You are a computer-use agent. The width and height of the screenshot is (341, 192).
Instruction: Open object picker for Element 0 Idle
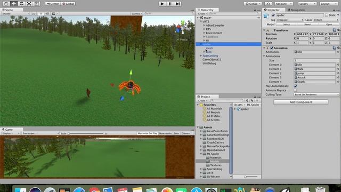[x=338, y=65]
